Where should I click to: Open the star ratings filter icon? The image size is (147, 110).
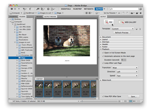[97, 13]
